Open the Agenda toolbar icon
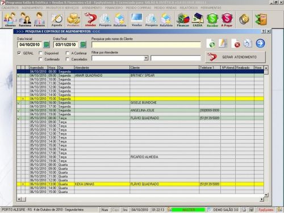The width and height of the screenshot is (284, 213). [x=57, y=19]
